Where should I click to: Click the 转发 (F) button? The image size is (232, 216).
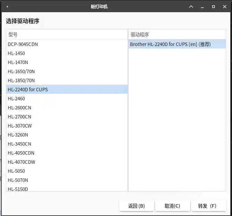[x=209, y=206]
